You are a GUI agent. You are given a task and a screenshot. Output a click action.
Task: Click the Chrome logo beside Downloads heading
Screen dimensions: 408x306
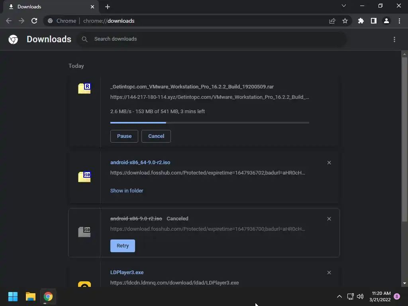point(13,39)
